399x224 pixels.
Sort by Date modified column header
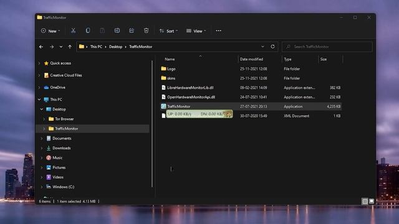251,59
